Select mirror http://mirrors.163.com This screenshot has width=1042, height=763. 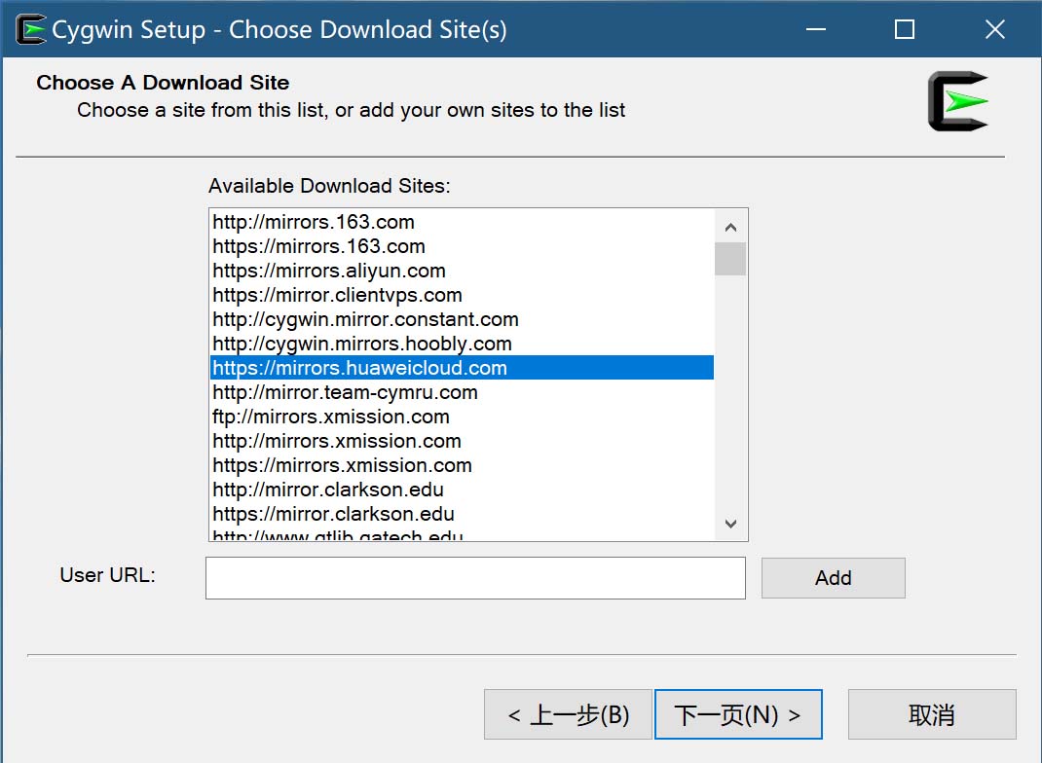point(462,222)
